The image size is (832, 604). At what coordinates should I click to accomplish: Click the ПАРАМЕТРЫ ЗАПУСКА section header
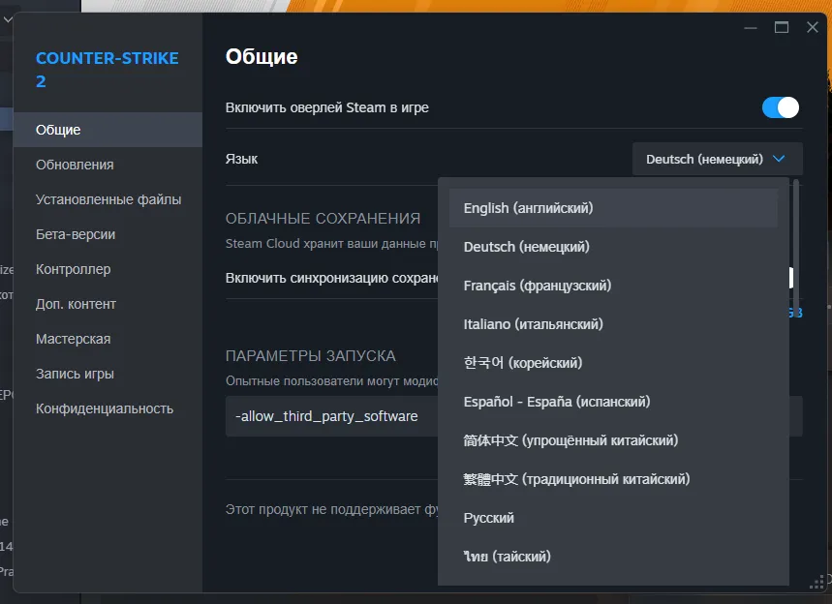click(310, 356)
